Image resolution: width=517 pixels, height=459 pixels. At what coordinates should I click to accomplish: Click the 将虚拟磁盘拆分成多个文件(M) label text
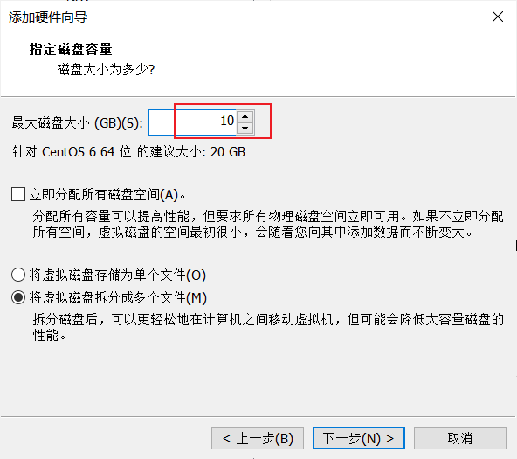pyautogui.click(x=118, y=297)
